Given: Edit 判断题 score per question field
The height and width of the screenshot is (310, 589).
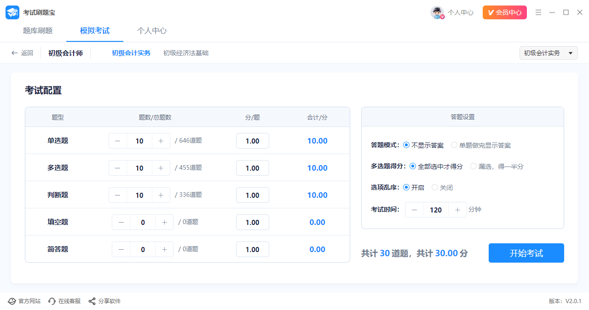Looking at the screenshot, I should pyautogui.click(x=253, y=195).
